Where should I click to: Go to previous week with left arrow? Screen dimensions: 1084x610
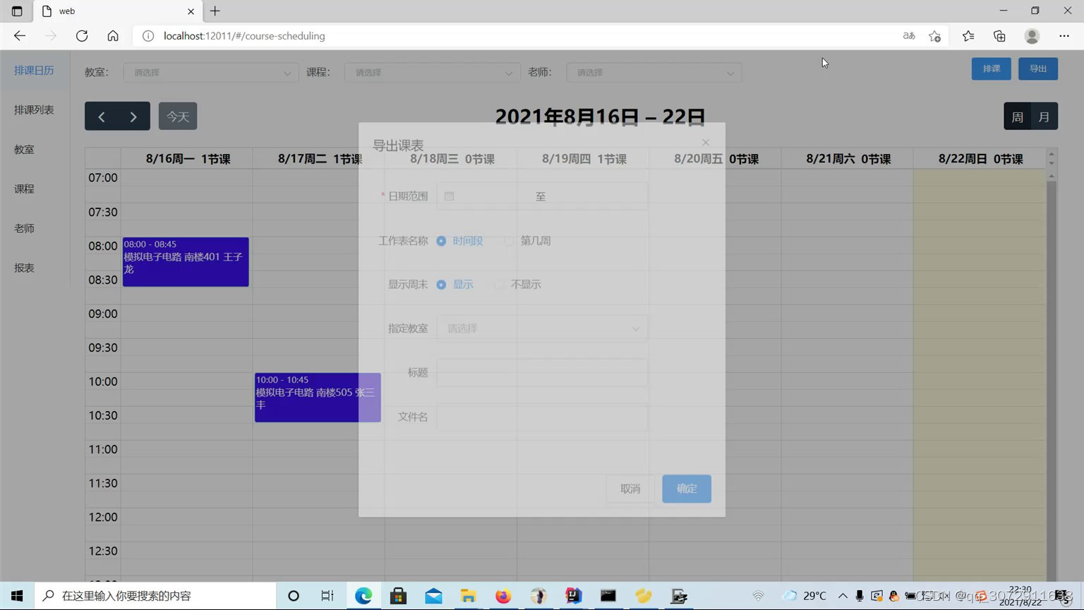tap(101, 116)
